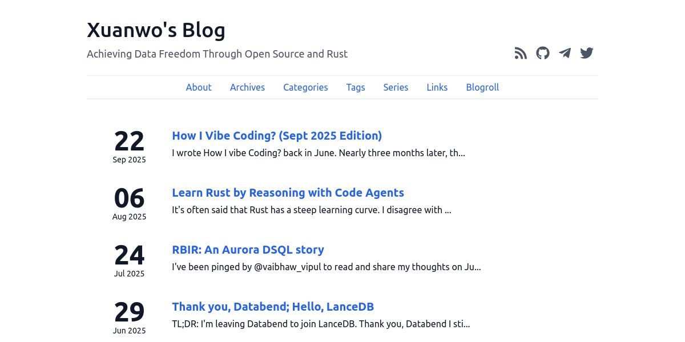Open the RSS feed icon
685x342 pixels.
521,54
